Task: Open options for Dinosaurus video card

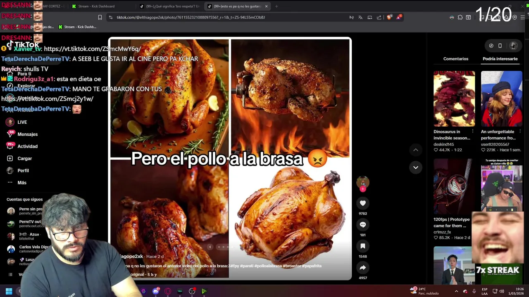Action: pos(473,132)
